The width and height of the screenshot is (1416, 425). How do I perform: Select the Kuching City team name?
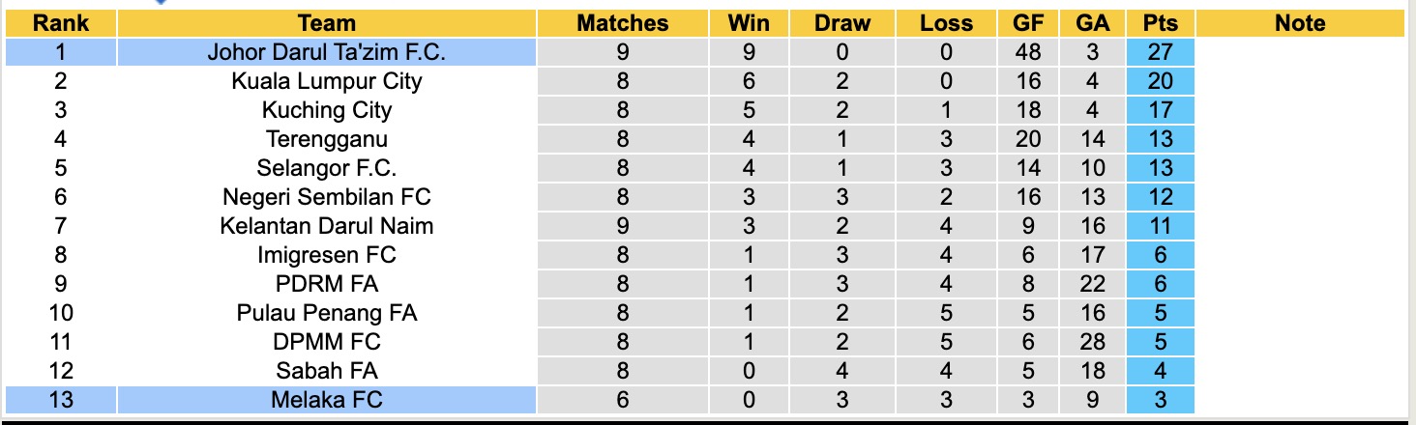tap(327, 110)
